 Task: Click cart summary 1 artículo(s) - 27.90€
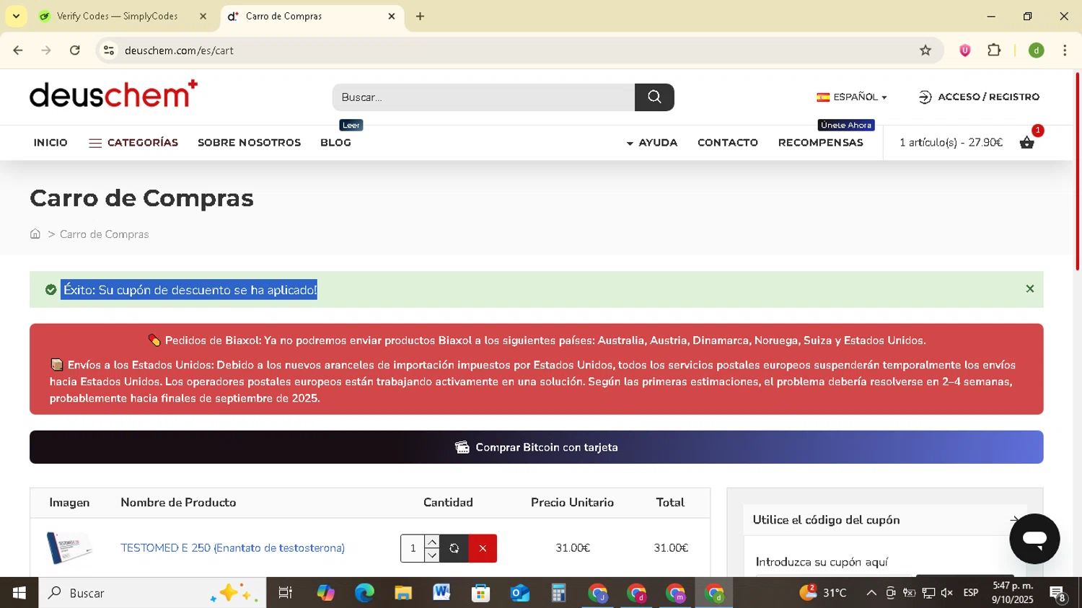951,143
